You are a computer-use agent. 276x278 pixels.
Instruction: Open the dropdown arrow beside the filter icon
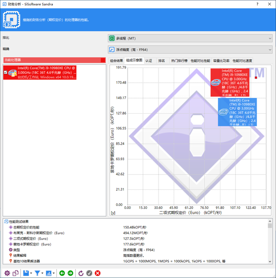42,273
